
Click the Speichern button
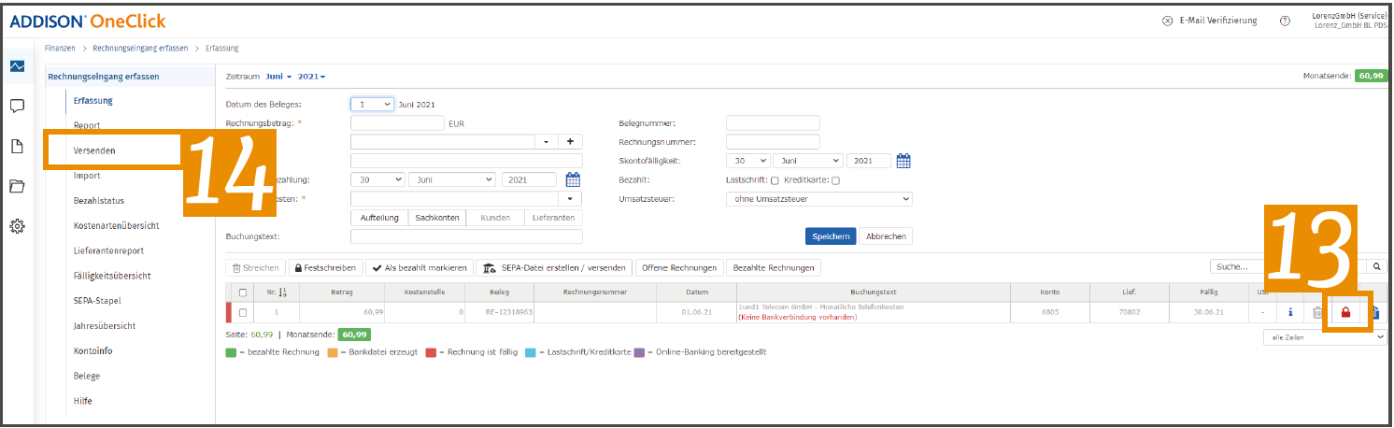[x=831, y=236]
